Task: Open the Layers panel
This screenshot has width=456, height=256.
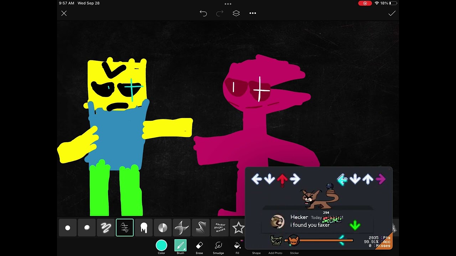Action: click(x=236, y=13)
